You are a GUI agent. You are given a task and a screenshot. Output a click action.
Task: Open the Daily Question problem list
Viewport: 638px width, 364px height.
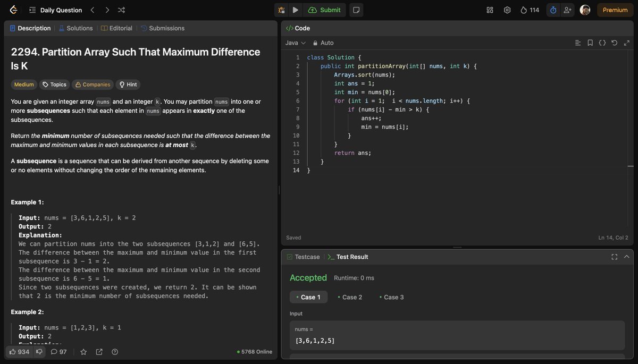(56, 10)
